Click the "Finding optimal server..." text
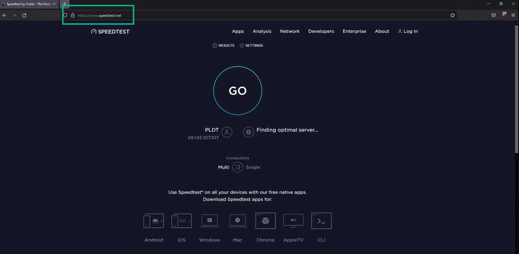The width and height of the screenshot is (519, 254). [287, 130]
